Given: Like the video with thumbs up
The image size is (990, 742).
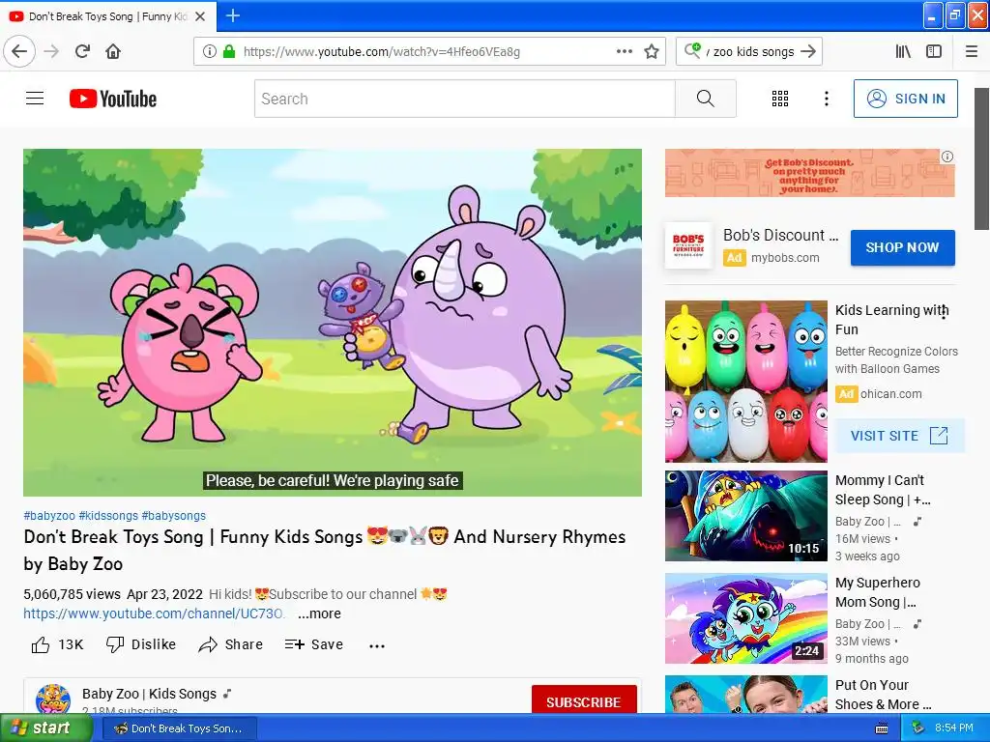Looking at the screenshot, I should (x=57, y=644).
